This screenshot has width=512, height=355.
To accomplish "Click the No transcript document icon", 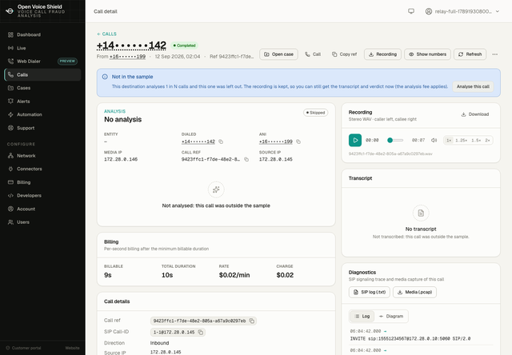I will coord(421,213).
